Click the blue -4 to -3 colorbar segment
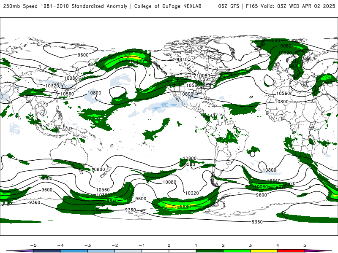This screenshot has width=338, height=253. tap(74, 251)
